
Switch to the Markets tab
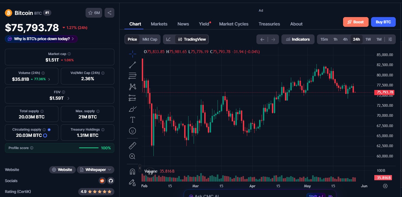point(159,24)
